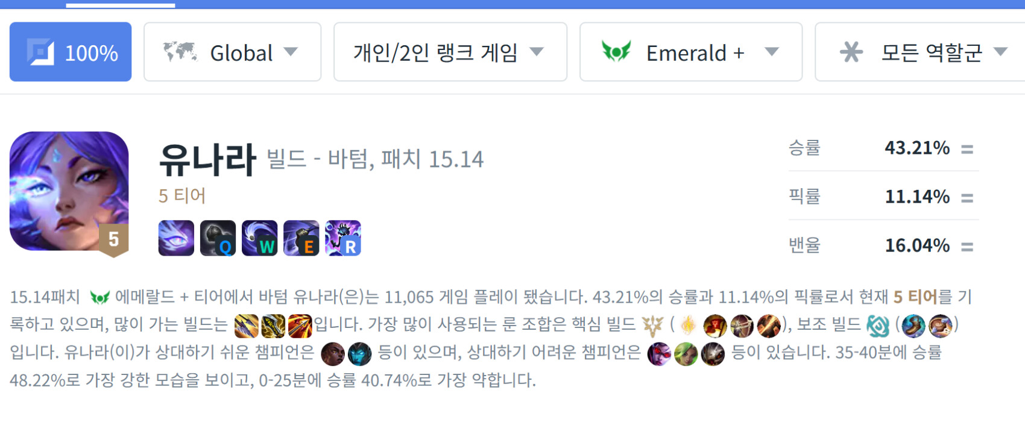The width and height of the screenshot is (1025, 422).
Task: Open the Emerald + tier dropdown
Action: pos(690,52)
